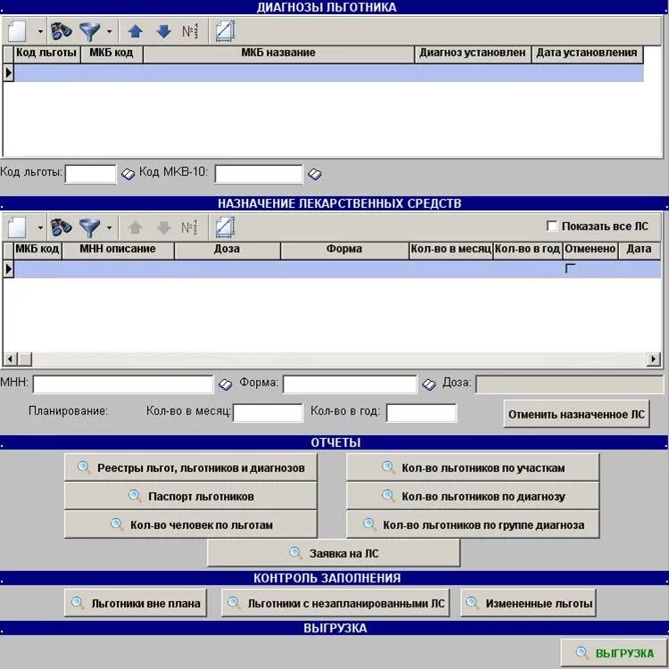
Task: Open new record dropdown arrow in diagnoses toolbar
Action: (40, 31)
